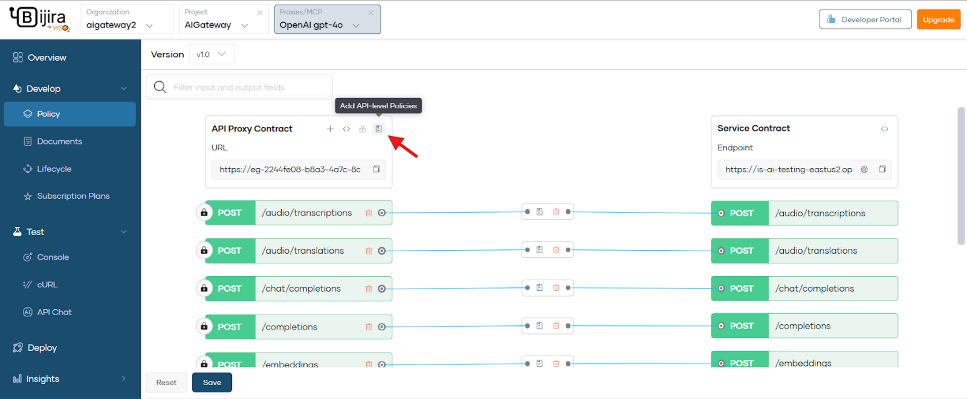Open code view icon in API Proxy Contract
967x399 pixels.
click(x=346, y=129)
